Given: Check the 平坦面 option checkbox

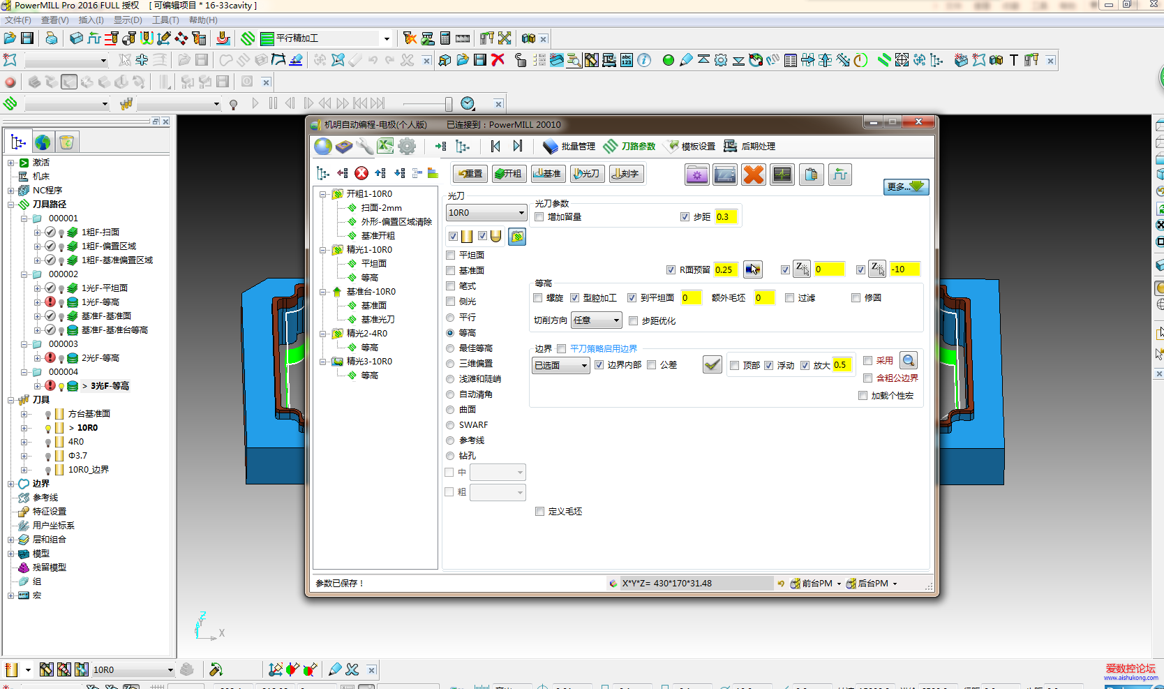Looking at the screenshot, I should click(x=451, y=255).
